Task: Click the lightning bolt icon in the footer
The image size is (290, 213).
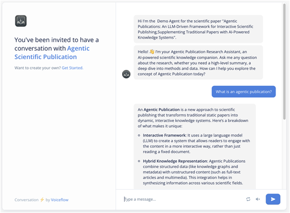Action: click(42, 200)
